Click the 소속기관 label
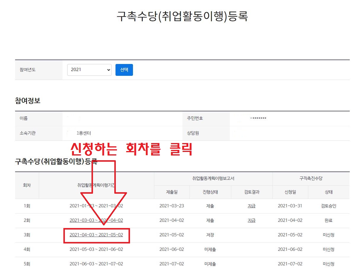Viewport: 353px width, 271px height. 28,133
